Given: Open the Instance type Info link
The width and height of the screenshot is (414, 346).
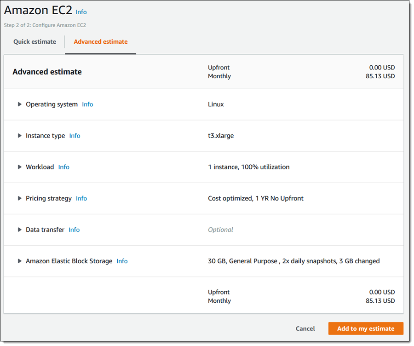Looking at the screenshot, I should (x=75, y=136).
